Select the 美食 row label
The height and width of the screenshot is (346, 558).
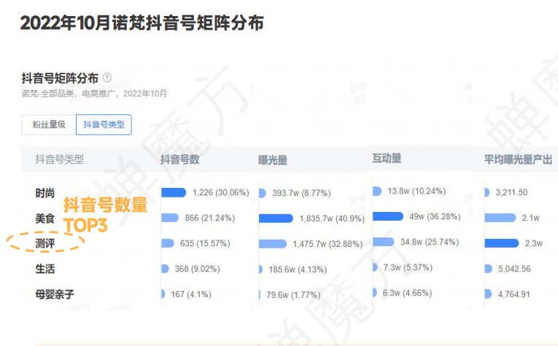pos(44,218)
